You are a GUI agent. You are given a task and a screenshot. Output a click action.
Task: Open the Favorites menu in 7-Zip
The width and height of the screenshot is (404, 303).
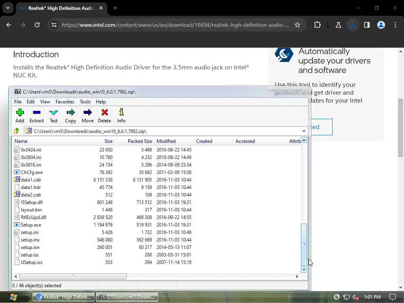coord(65,102)
